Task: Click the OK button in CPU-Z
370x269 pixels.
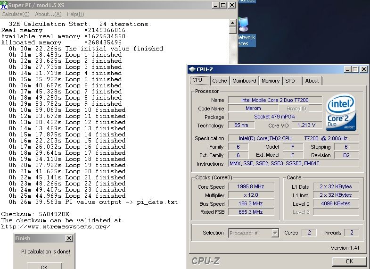Action: tap(349, 261)
